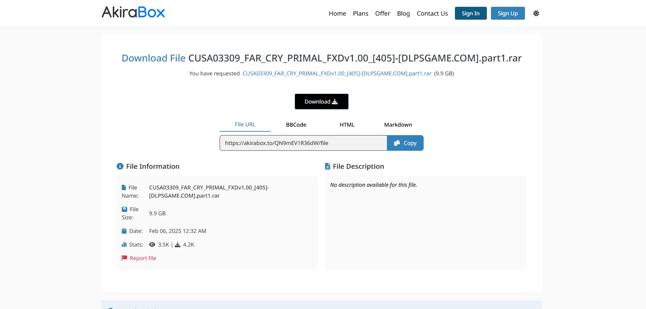The image size is (646, 309).
Task: Open the Plans page from navigation
Action: [360, 14]
